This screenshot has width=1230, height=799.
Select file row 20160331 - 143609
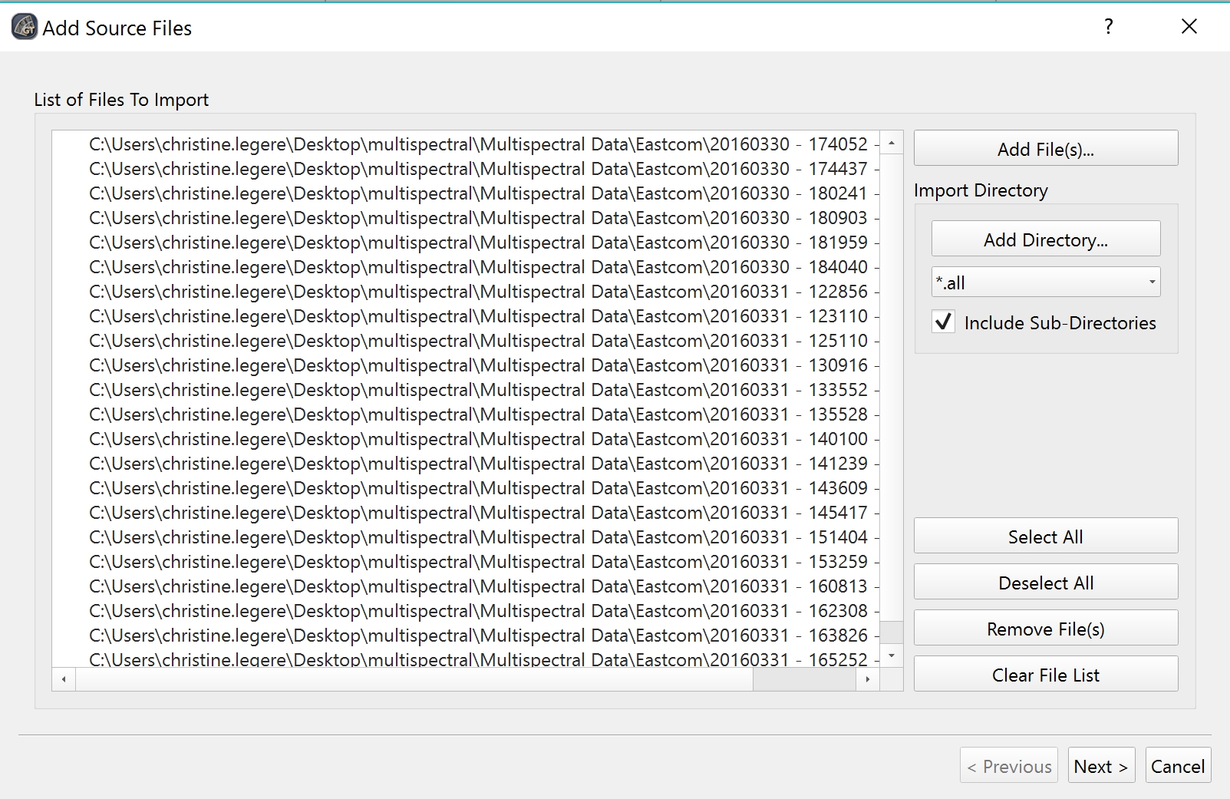click(466, 488)
